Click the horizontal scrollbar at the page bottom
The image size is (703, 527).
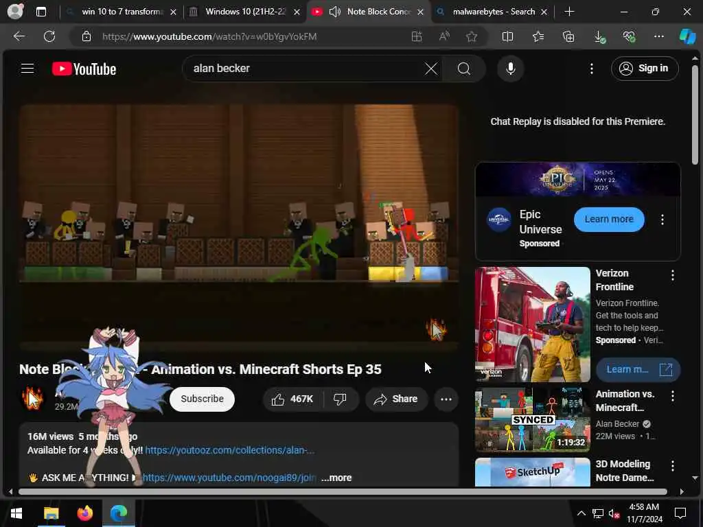point(343,491)
